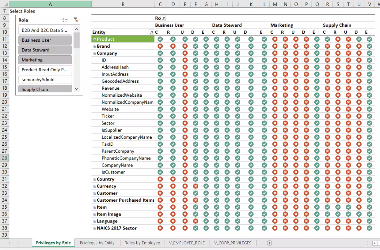The width and height of the screenshot is (380, 250).
Task: Clear the Role slicer filter
Action: click(x=76, y=20)
